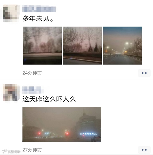Open the blurred username above 多年未见
The image size is (153, 155).
[39, 9]
